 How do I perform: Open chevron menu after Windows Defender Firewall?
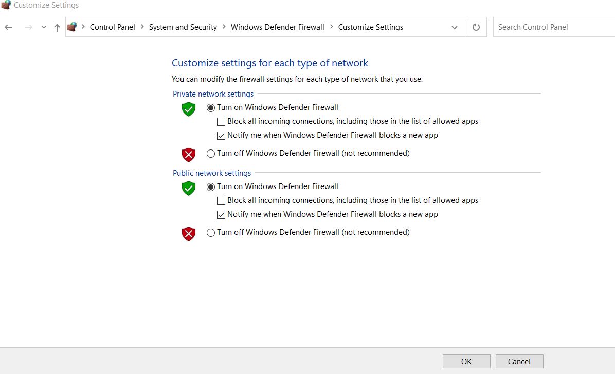click(x=332, y=27)
